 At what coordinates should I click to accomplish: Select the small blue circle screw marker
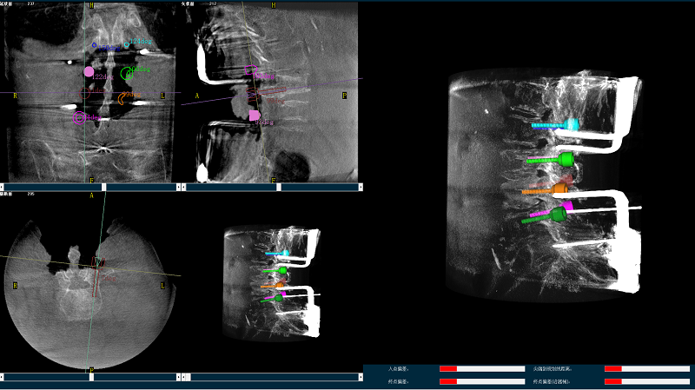[95, 44]
